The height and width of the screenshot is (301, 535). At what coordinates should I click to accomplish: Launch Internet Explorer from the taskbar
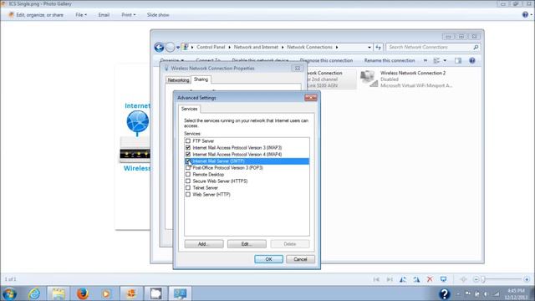point(34,293)
